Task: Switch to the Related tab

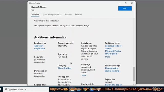Action: pos(78,14)
